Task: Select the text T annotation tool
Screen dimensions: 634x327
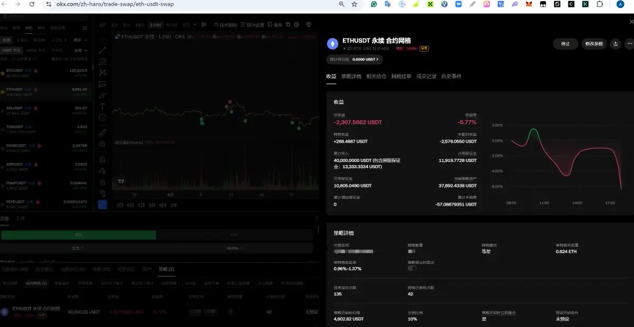Action: [102, 107]
